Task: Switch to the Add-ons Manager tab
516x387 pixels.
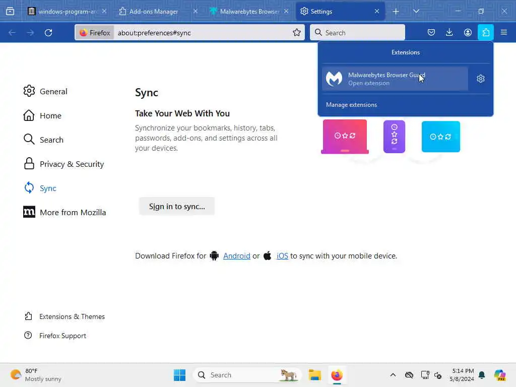Action: pos(159,12)
